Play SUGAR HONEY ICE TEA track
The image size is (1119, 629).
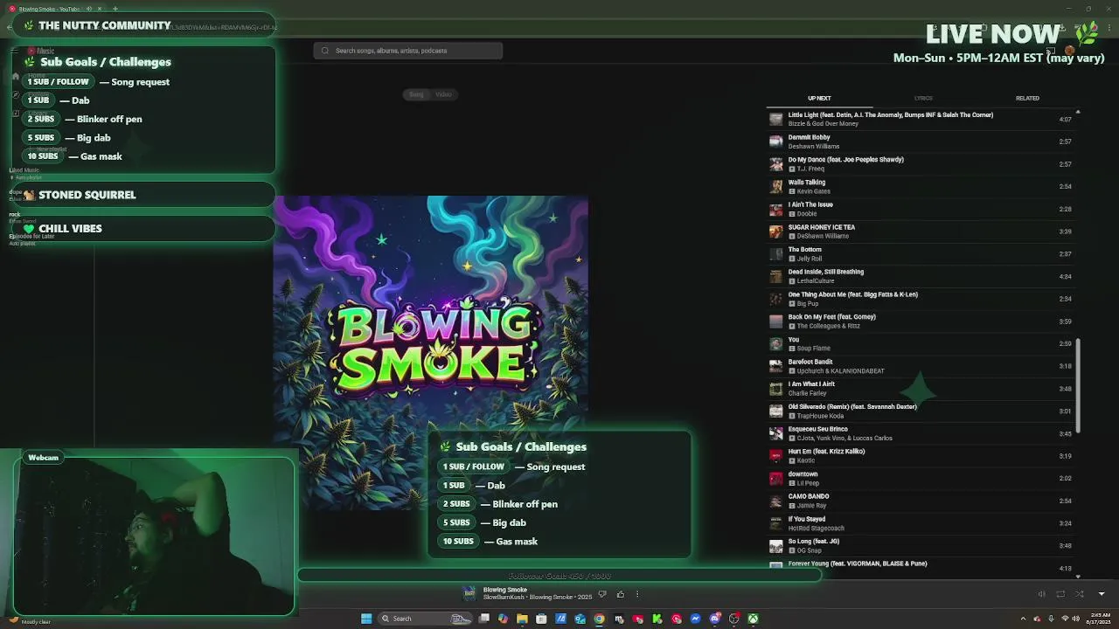pyautogui.click(x=921, y=232)
